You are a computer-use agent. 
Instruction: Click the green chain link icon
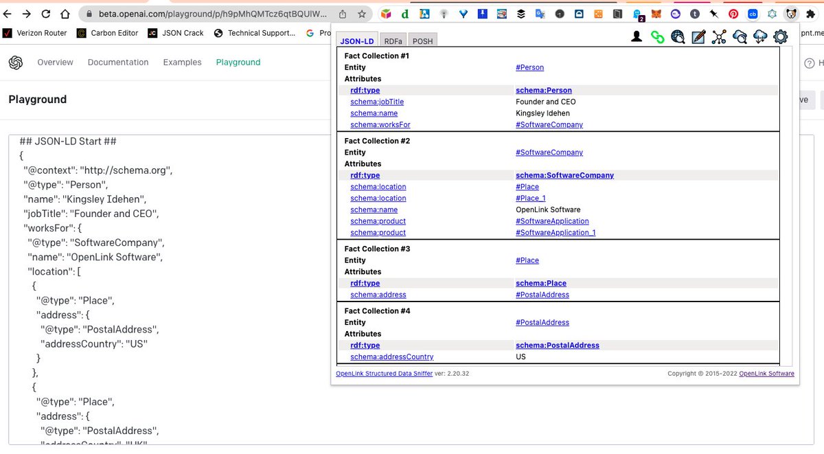coord(657,37)
